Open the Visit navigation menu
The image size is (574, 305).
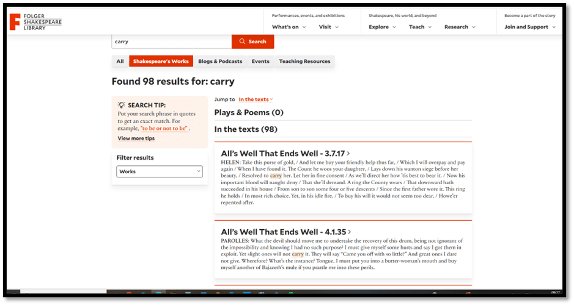tap(328, 27)
